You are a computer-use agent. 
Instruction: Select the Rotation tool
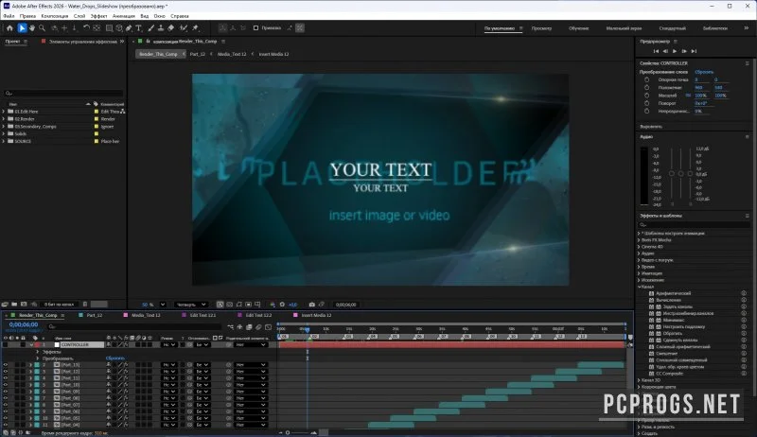point(86,28)
